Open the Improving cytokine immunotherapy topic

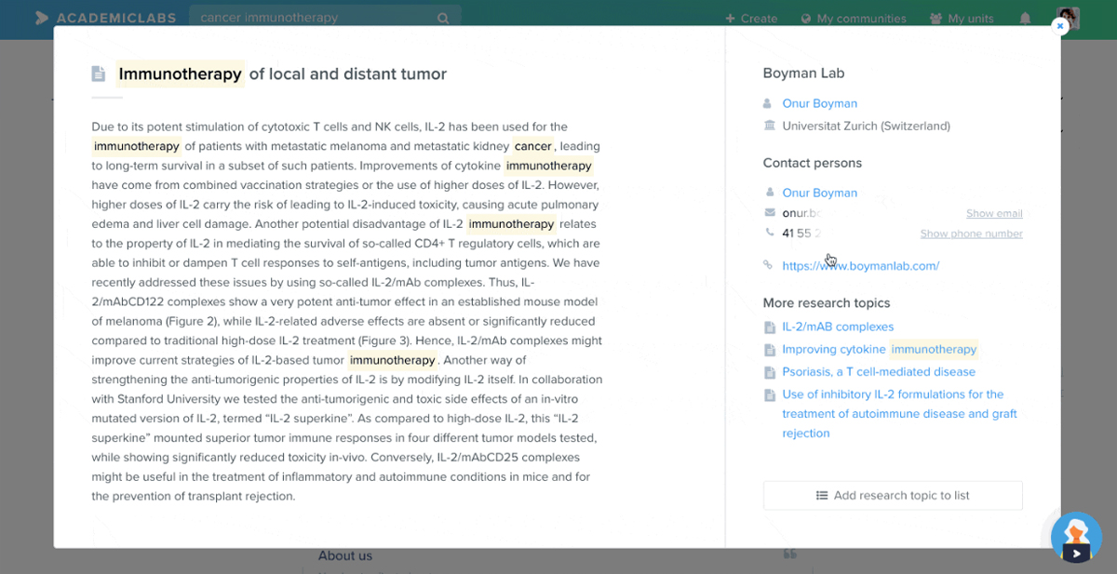coord(879,350)
